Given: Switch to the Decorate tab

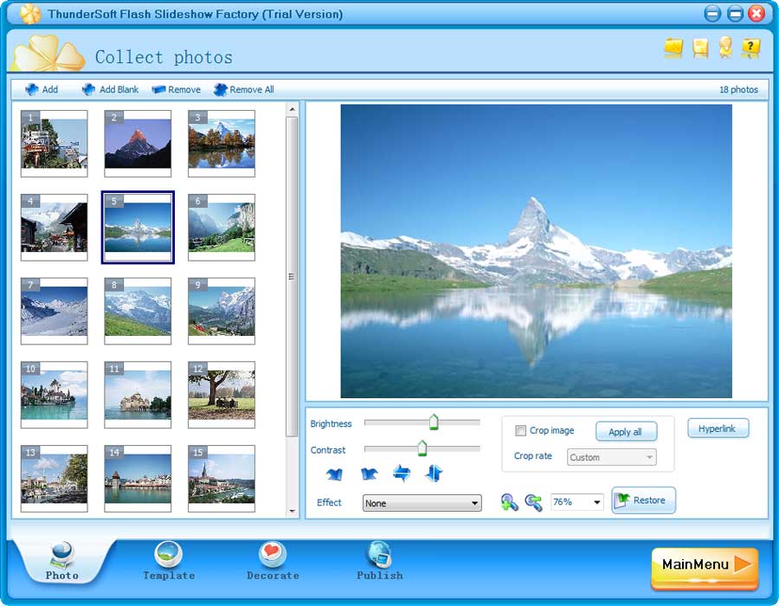Looking at the screenshot, I should pyautogui.click(x=273, y=561).
